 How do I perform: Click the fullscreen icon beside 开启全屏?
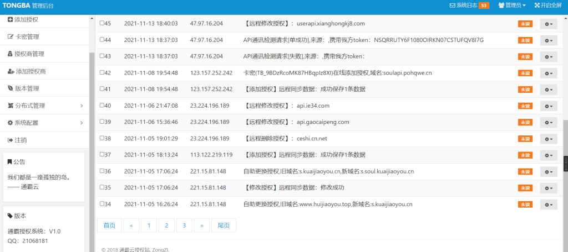(x=537, y=5)
